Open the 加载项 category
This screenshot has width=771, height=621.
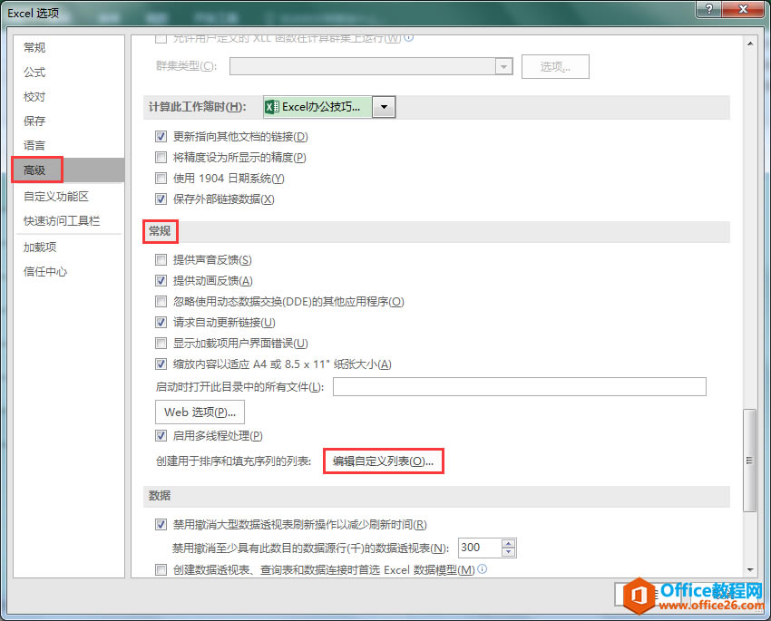(x=69, y=247)
